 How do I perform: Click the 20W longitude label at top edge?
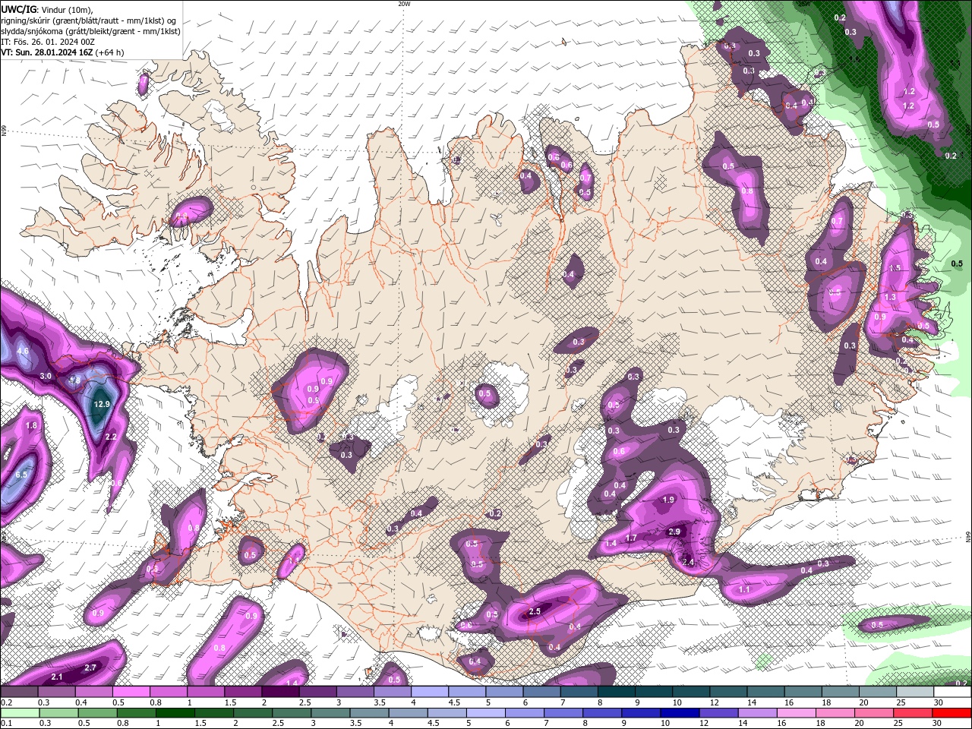404,4
